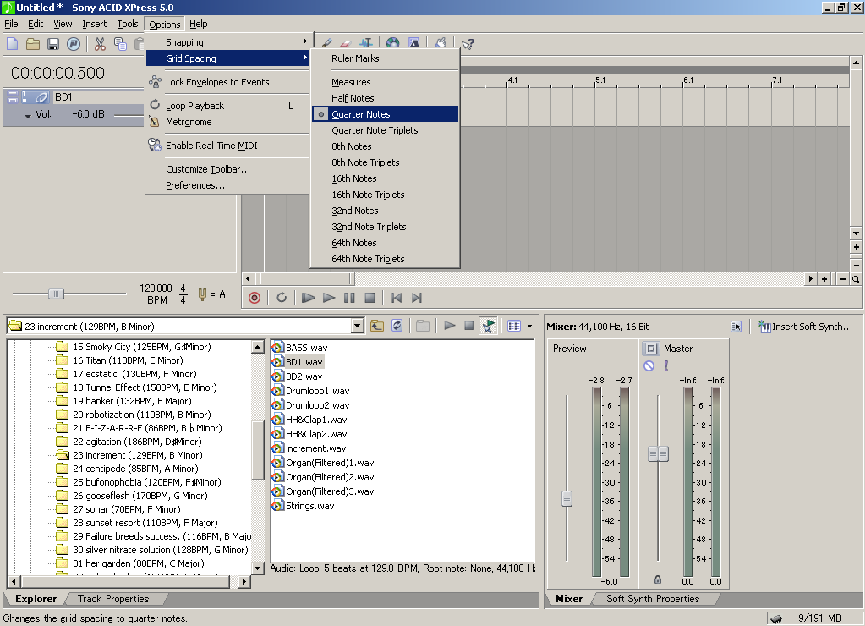Viewport: 865px width, 626px height.
Task: Click the What's This help pointer icon
Action: point(468,44)
